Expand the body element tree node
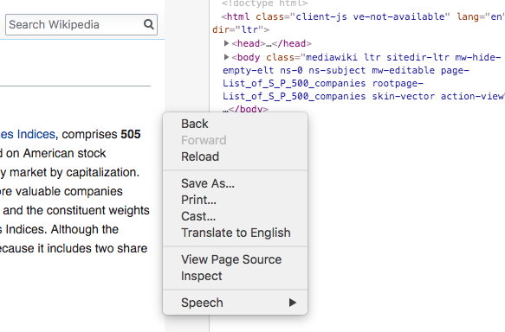This screenshot has height=332, width=505. tap(226, 57)
